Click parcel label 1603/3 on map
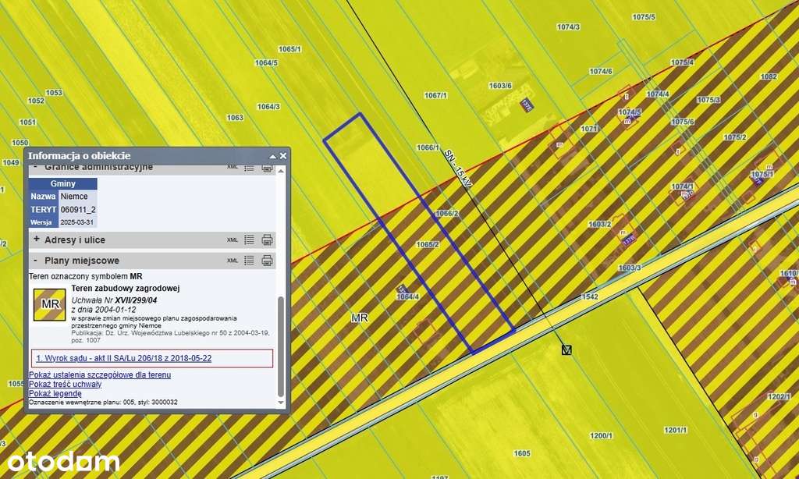 (630, 268)
